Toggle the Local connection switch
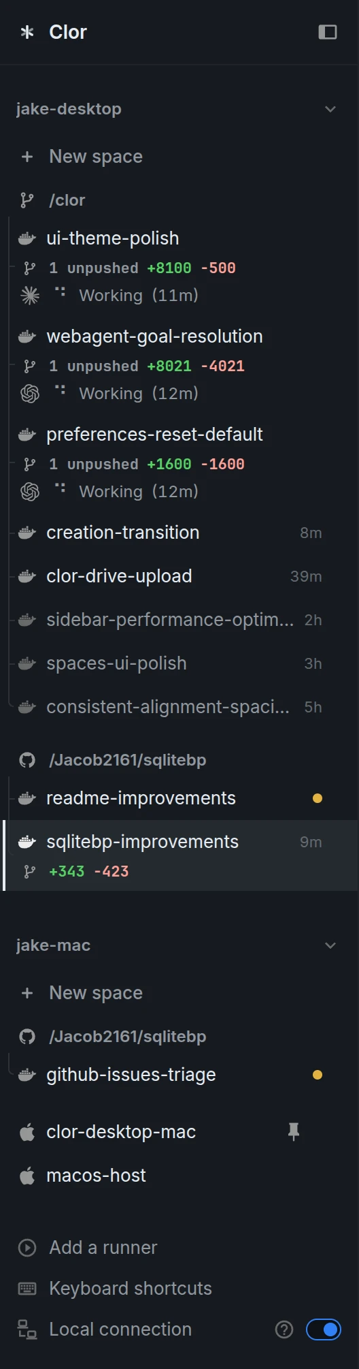 324,1329
